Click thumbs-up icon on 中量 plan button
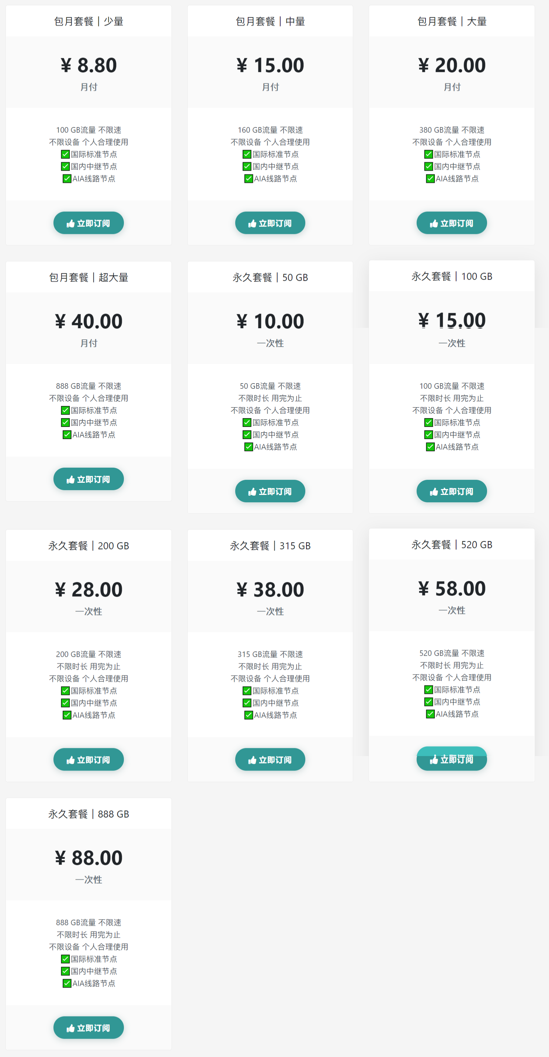This screenshot has width=549, height=1057. pyautogui.click(x=252, y=223)
